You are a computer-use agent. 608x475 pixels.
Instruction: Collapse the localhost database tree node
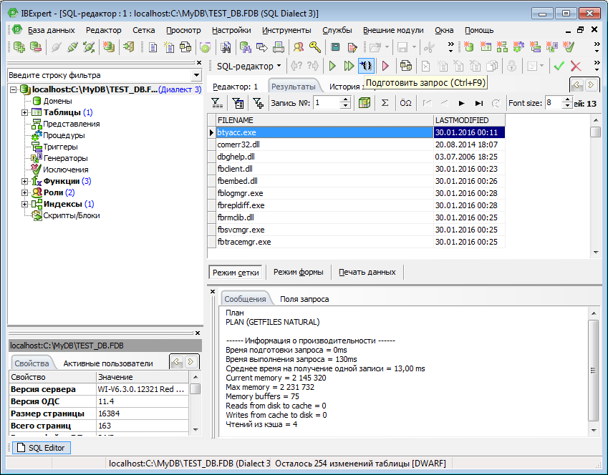(x=13, y=89)
